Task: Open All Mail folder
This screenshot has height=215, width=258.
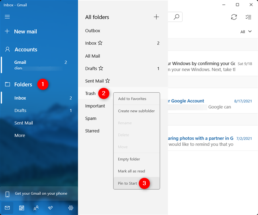Action: (x=123, y=56)
